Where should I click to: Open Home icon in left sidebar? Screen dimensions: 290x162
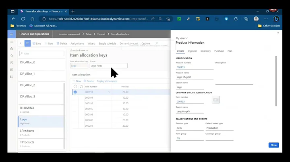click(x=12, y=49)
